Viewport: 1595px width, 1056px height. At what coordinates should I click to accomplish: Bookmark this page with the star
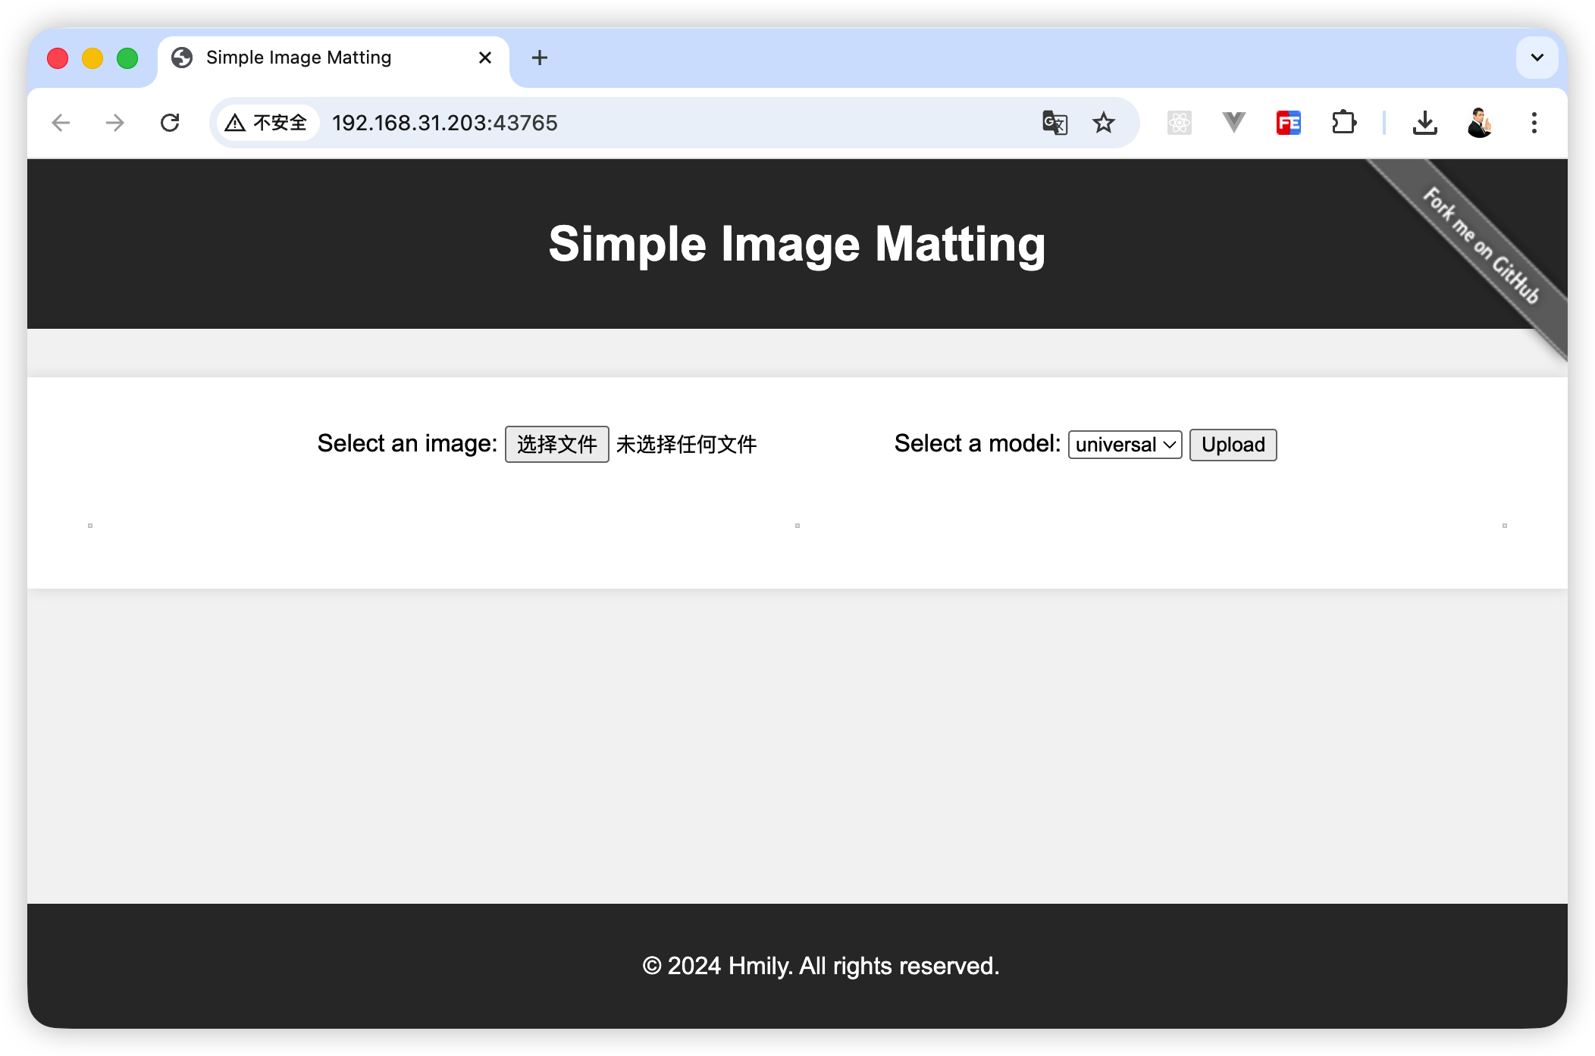(x=1104, y=123)
